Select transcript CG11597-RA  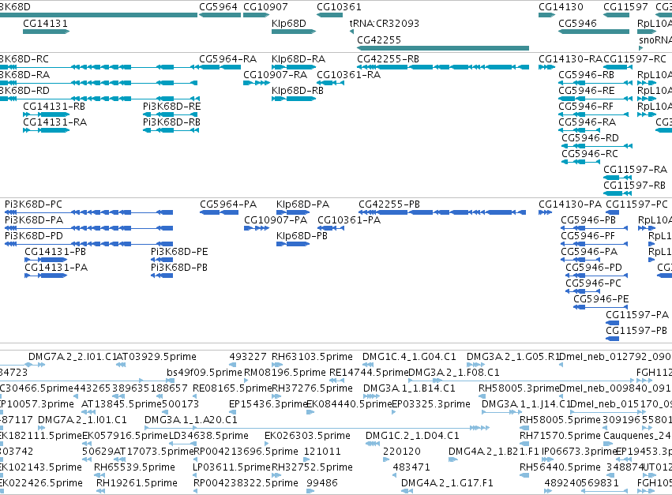pyautogui.click(x=618, y=178)
